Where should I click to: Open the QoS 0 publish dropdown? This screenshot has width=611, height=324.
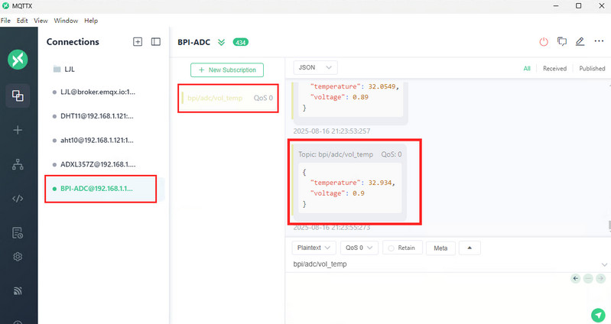pos(359,248)
